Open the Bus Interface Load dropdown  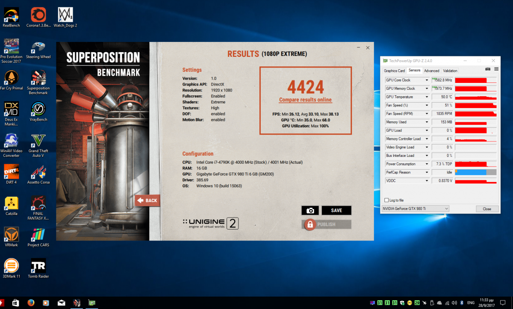coord(426,156)
